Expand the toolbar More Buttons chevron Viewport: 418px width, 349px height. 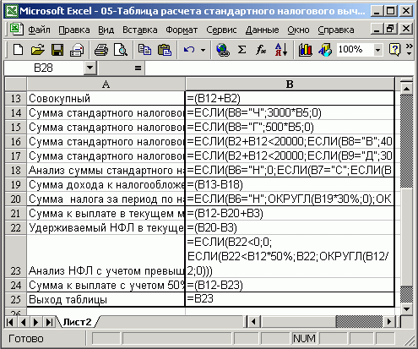point(410,49)
